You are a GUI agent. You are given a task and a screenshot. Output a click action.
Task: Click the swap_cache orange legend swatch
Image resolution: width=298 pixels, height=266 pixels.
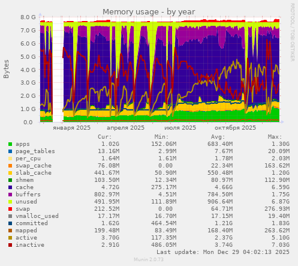[x=10, y=166]
